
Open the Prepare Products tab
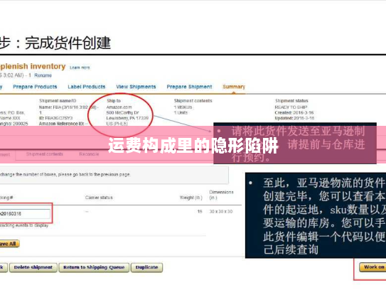click(35, 87)
